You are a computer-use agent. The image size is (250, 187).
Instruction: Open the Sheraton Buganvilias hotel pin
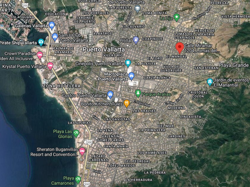[x=82, y=152]
